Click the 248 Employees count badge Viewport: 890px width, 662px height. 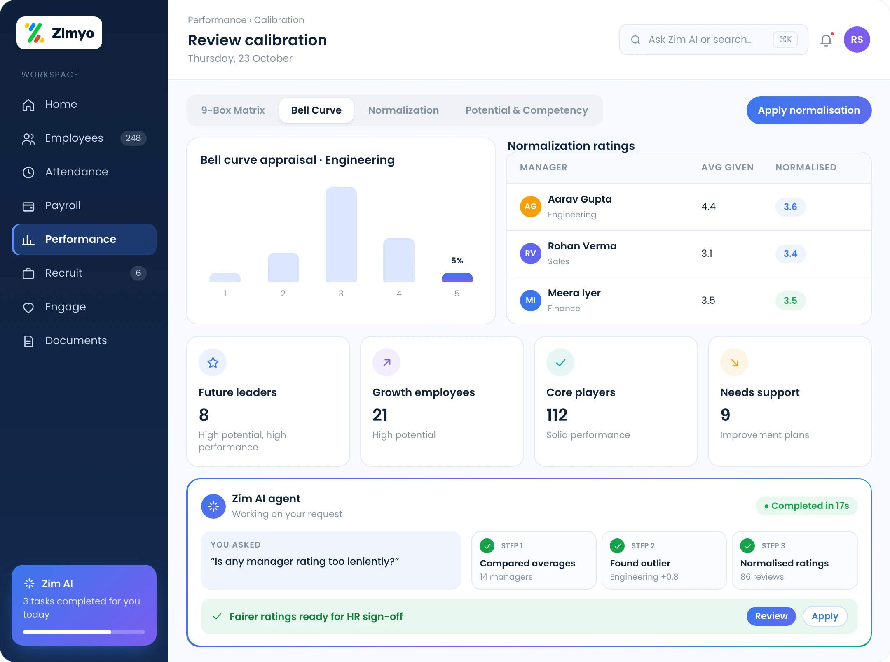coord(133,138)
